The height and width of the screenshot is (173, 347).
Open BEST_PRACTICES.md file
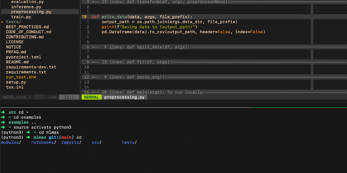(x=27, y=27)
